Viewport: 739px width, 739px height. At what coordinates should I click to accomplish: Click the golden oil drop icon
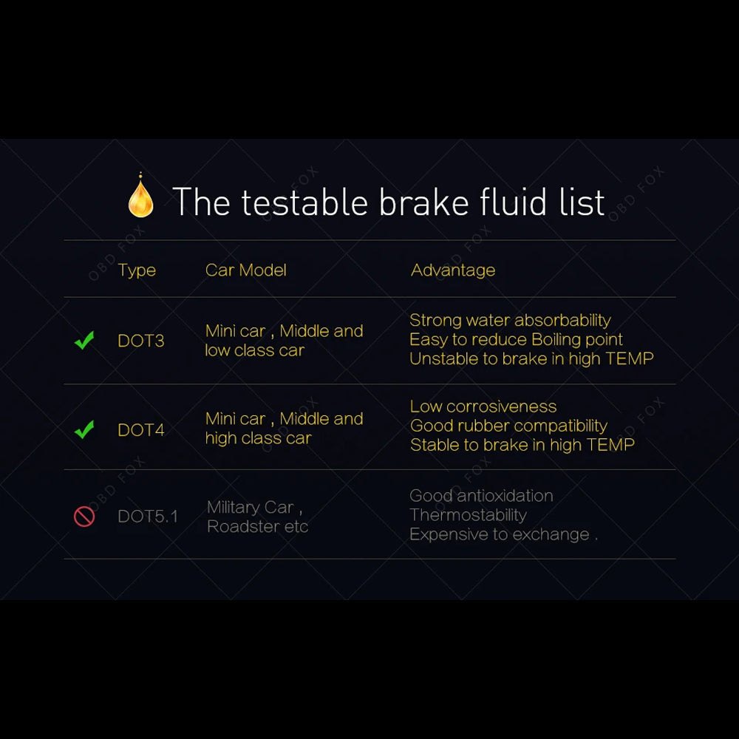coord(140,196)
